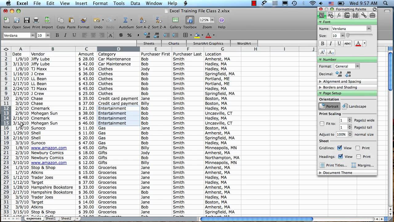Click the Paste clipboard icon

click(x=71, y=20)
